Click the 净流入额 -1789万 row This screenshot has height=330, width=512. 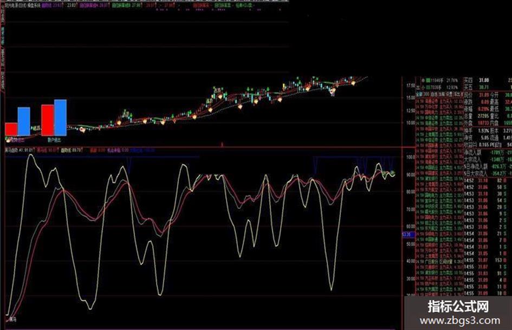(x=488, y=153)
